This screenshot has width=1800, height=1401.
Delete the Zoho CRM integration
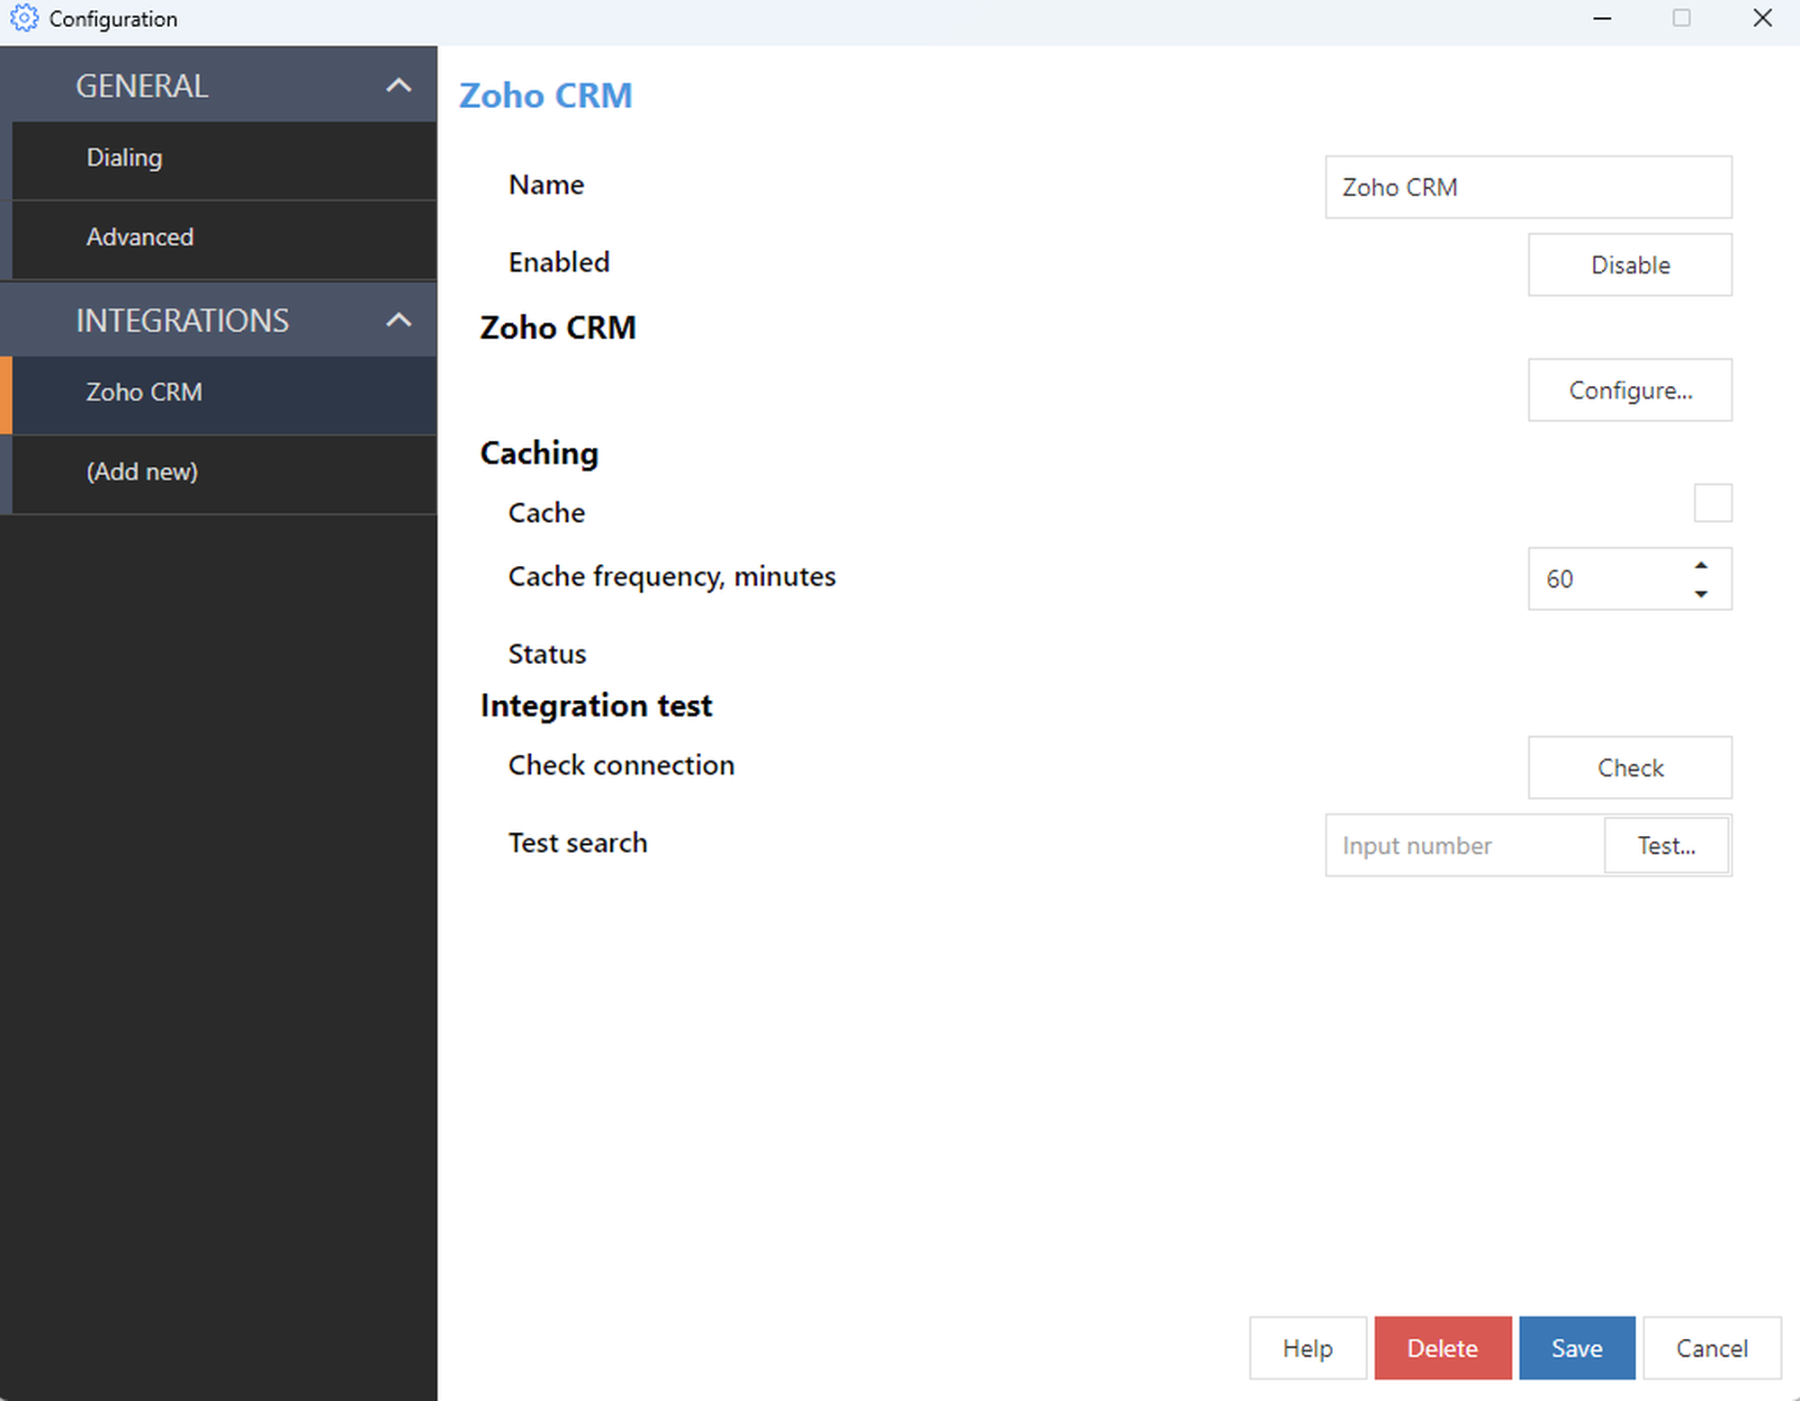[x=1442, y=1348]
